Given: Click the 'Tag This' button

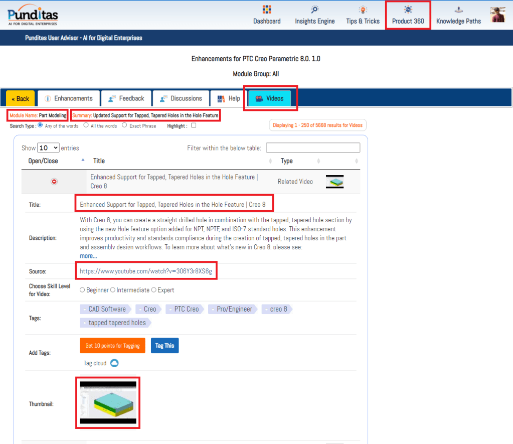Looking at the screenshot, I should click(164, 346).
